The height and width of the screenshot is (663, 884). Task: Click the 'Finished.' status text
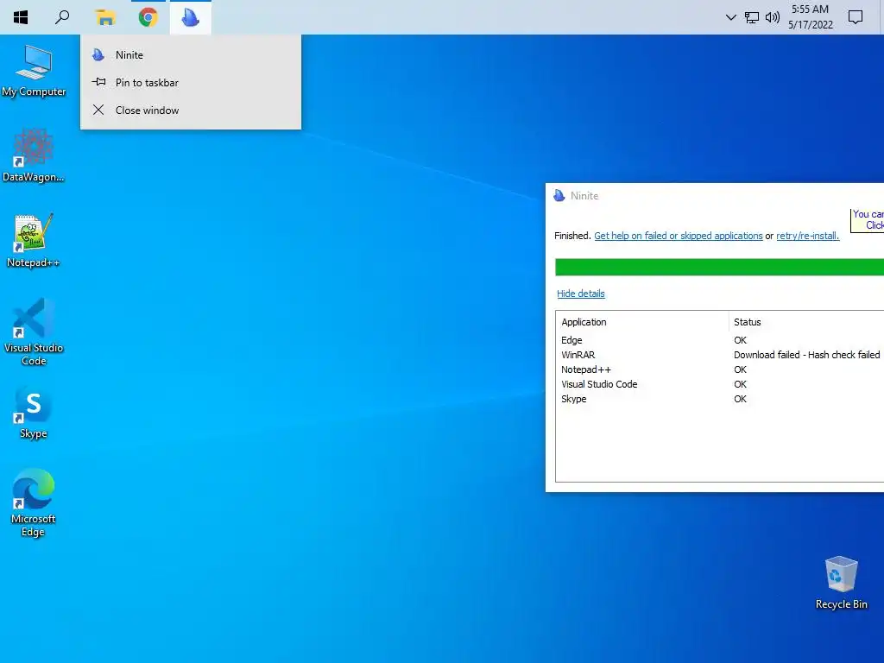[x=572, y=236]
